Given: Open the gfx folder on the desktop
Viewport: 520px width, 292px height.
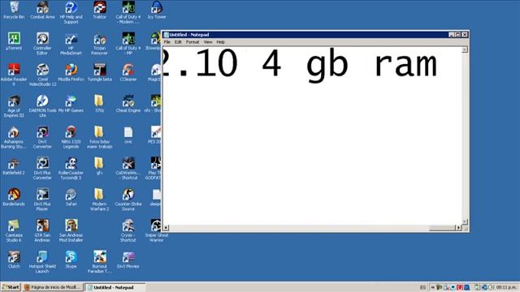Looking at the screenshot, I should [x=99, y=165].
